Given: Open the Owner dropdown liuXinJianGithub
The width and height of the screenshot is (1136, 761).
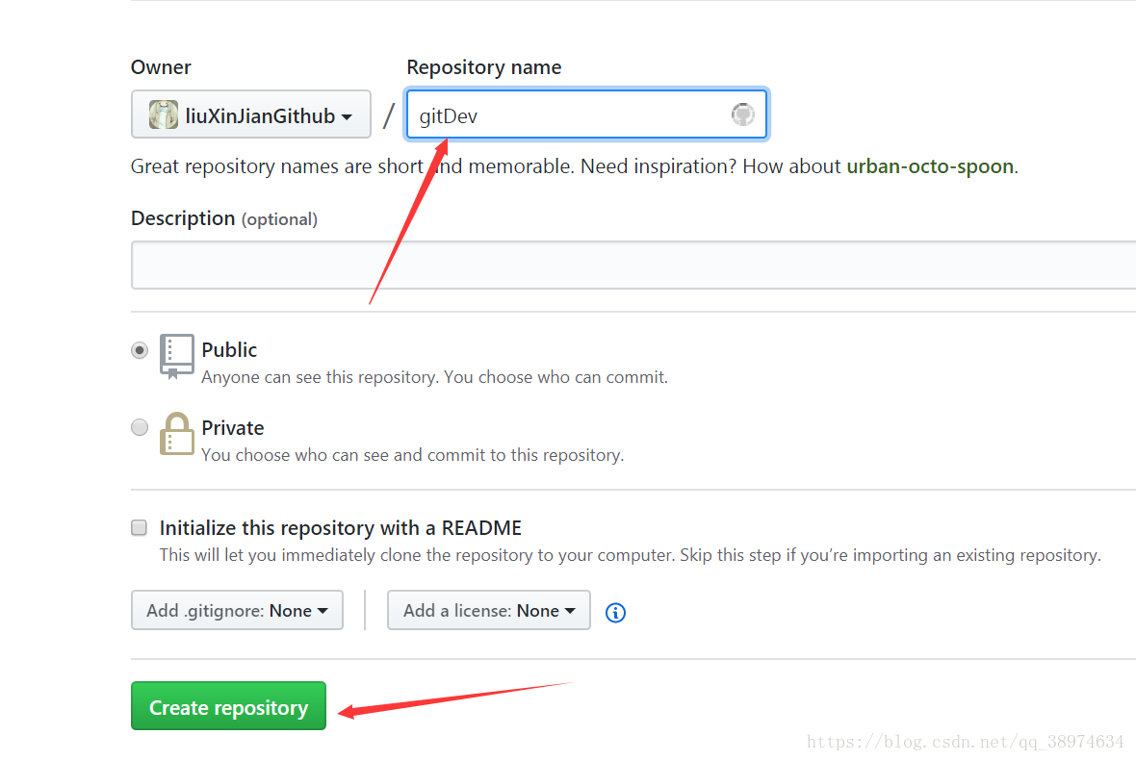Looking at the screenshot, I should pos(251,115).
